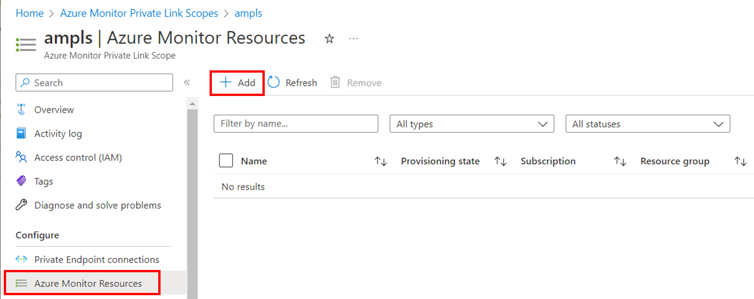Click the Private Endpoint connections icon
The image size is (754, 299).
tap(21, 259)
